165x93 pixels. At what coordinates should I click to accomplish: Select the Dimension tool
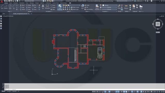tap(47, 7)
